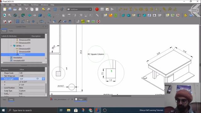Open the Tools menu
Viewport: 201px width, 113px height.
[19, 5]
